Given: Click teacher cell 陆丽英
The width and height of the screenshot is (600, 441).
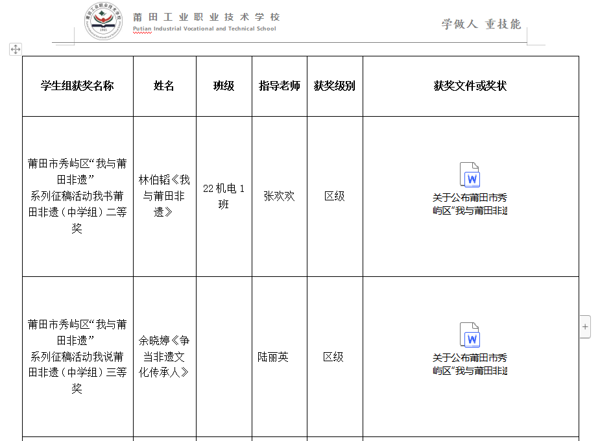Looking at the screenshot, I should click(x=280, y=357).
